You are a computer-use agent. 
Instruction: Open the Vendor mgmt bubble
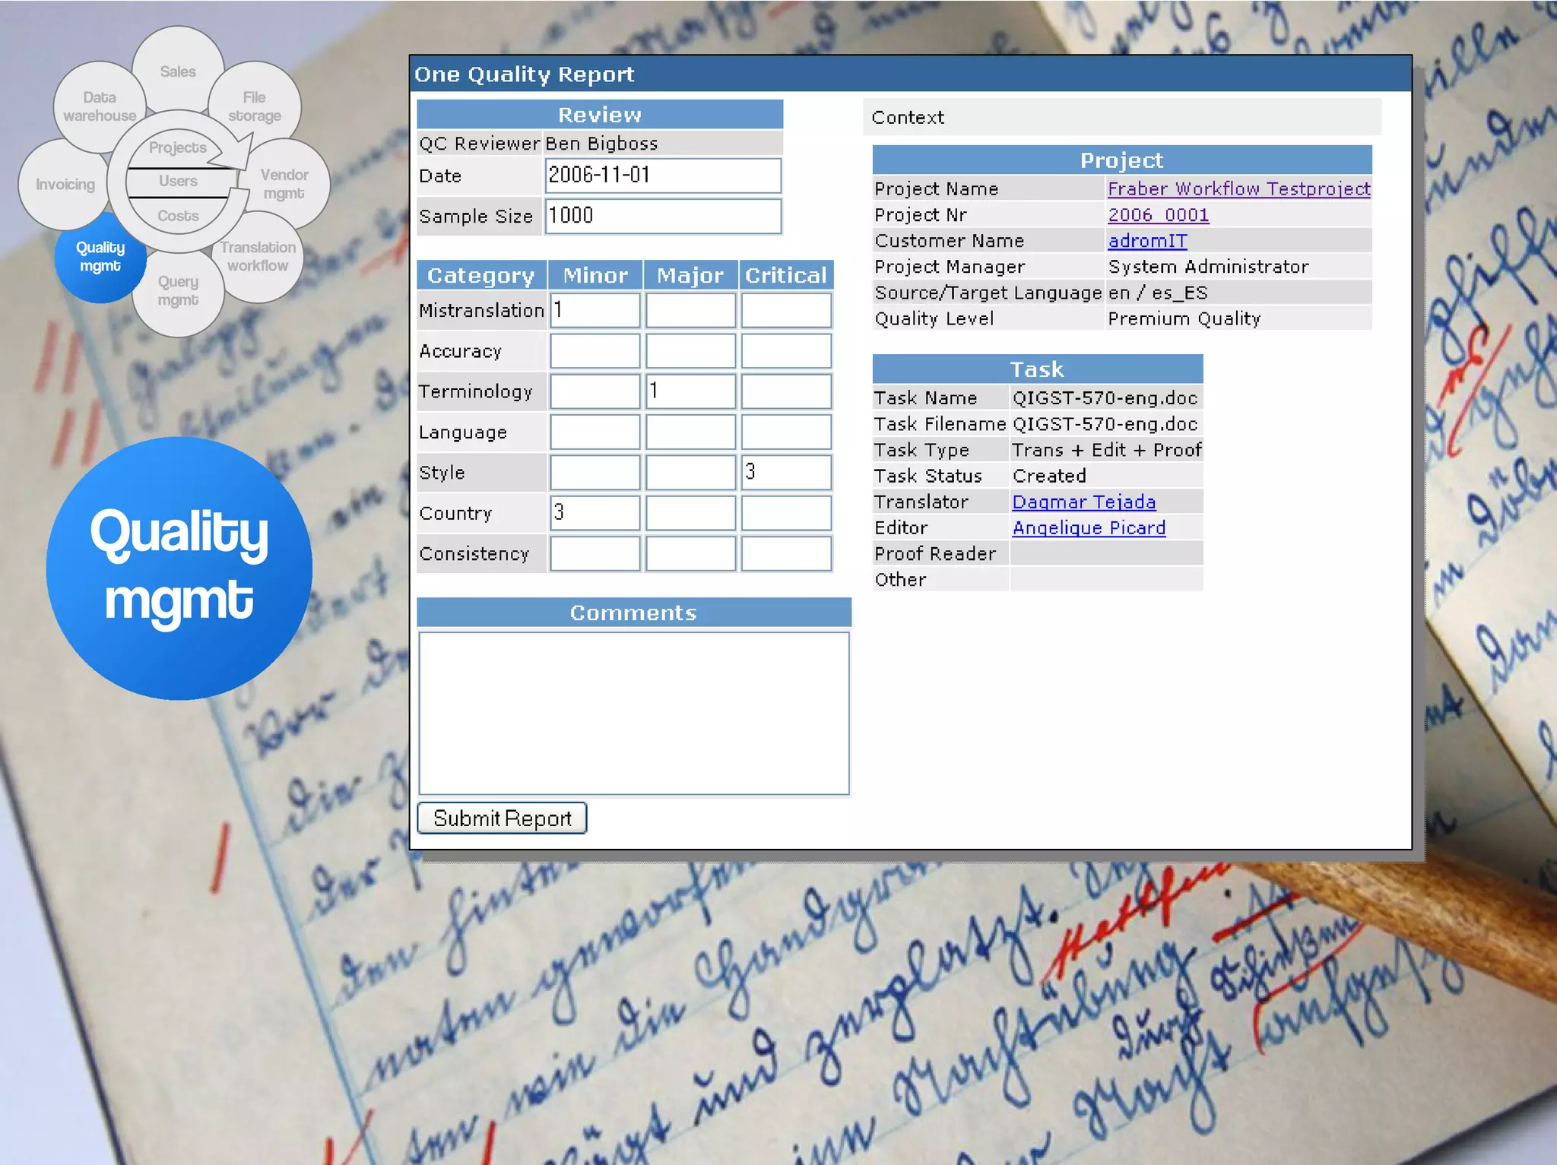point(284,184)
